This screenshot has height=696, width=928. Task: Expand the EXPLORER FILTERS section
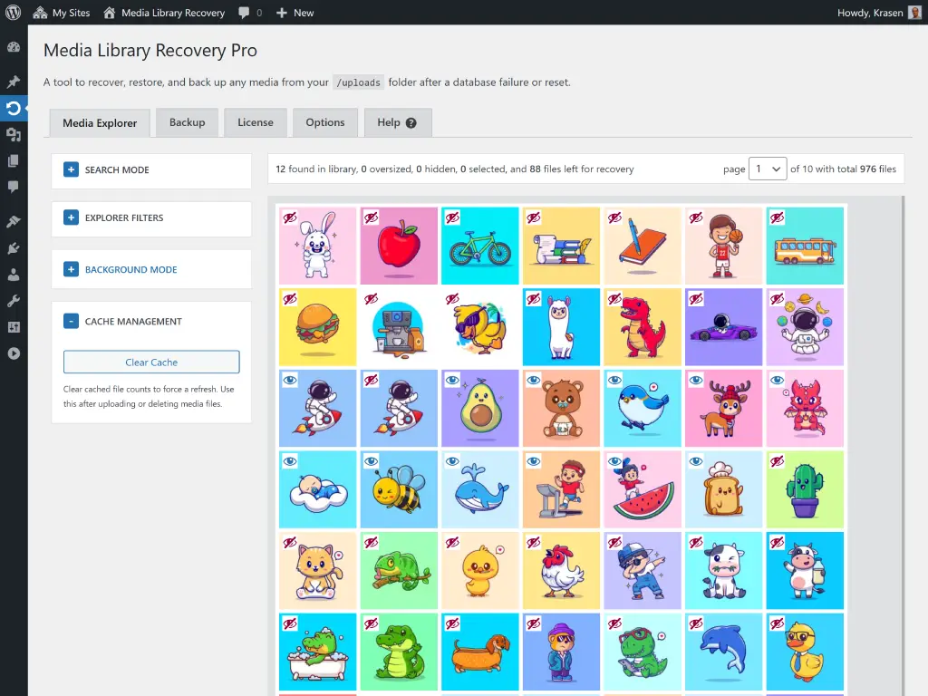point(72,218)
